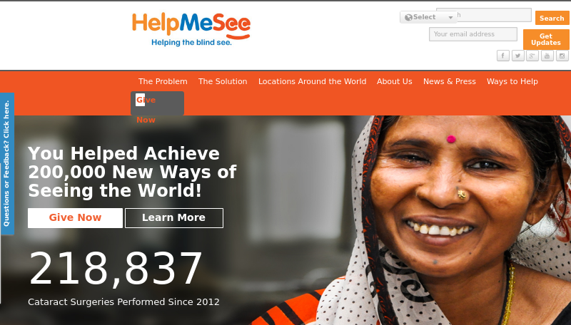Click the white Give Now banner button
Screen dimensions: 571x325
(x=75, y=218)
